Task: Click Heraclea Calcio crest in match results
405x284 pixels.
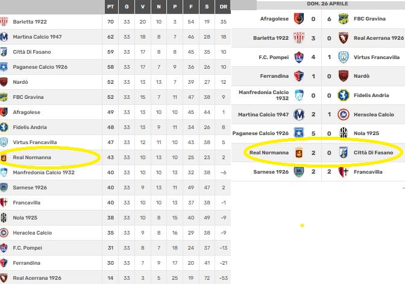Action: [x=344, y=115]
